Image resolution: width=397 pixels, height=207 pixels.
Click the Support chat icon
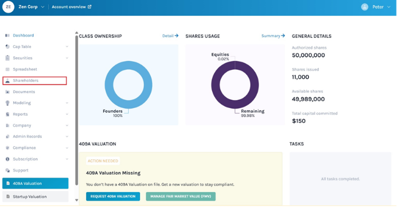(x=7, y=170)
